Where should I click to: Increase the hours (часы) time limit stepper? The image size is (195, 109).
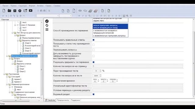point(98,80)
